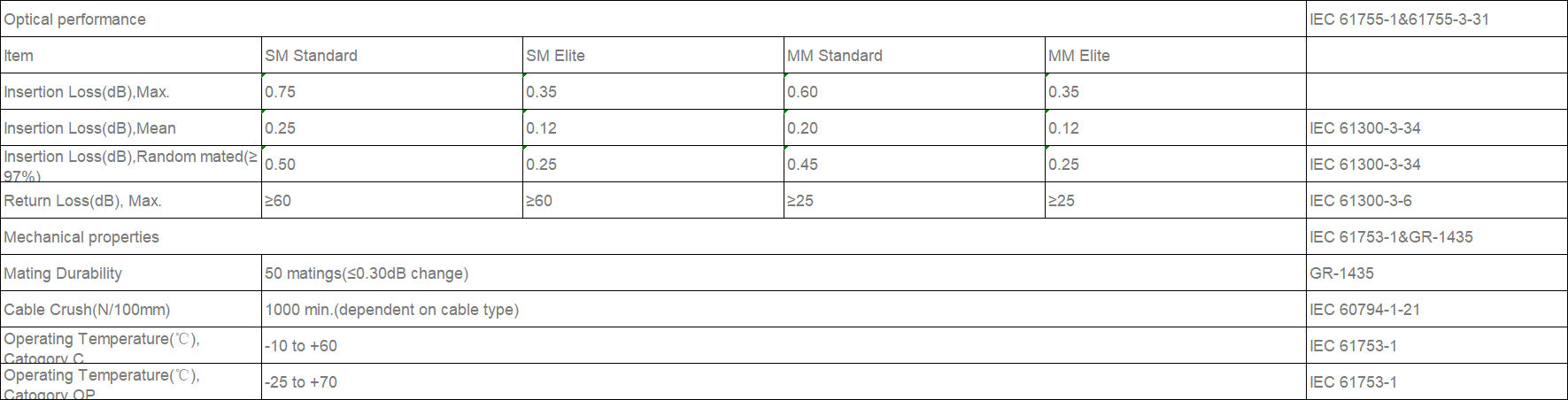This screenshot has width=1568, height=400.
Task: Select the "SM Elite" column header
Action: 555,56
